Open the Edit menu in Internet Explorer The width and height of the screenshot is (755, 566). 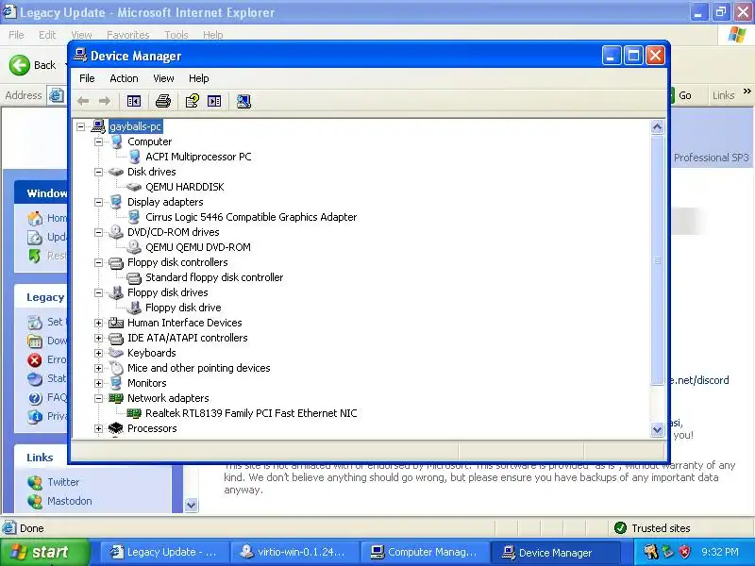coord(47,35)
